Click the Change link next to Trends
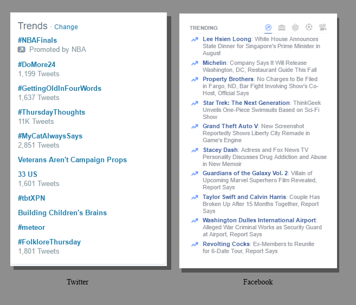Image resolution: width=356 pixels, height=305 pixels. [66, 26]
